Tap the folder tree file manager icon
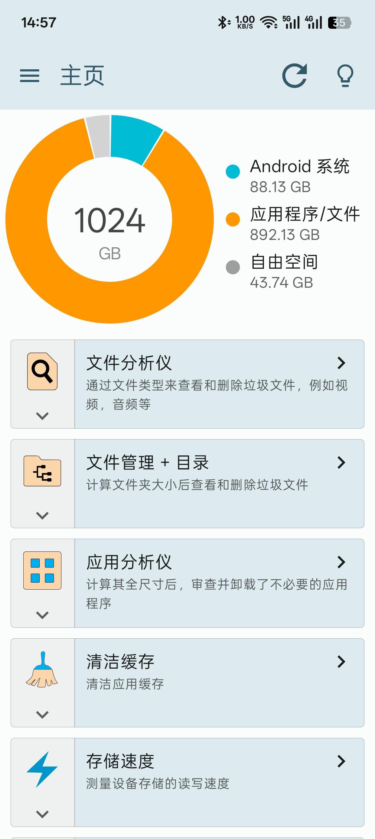 pyautogui.click(x=42, y=471)
